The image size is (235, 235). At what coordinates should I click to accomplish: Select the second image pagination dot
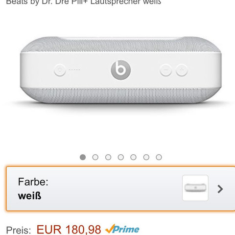pyautogui.click(x=95, y=157)
